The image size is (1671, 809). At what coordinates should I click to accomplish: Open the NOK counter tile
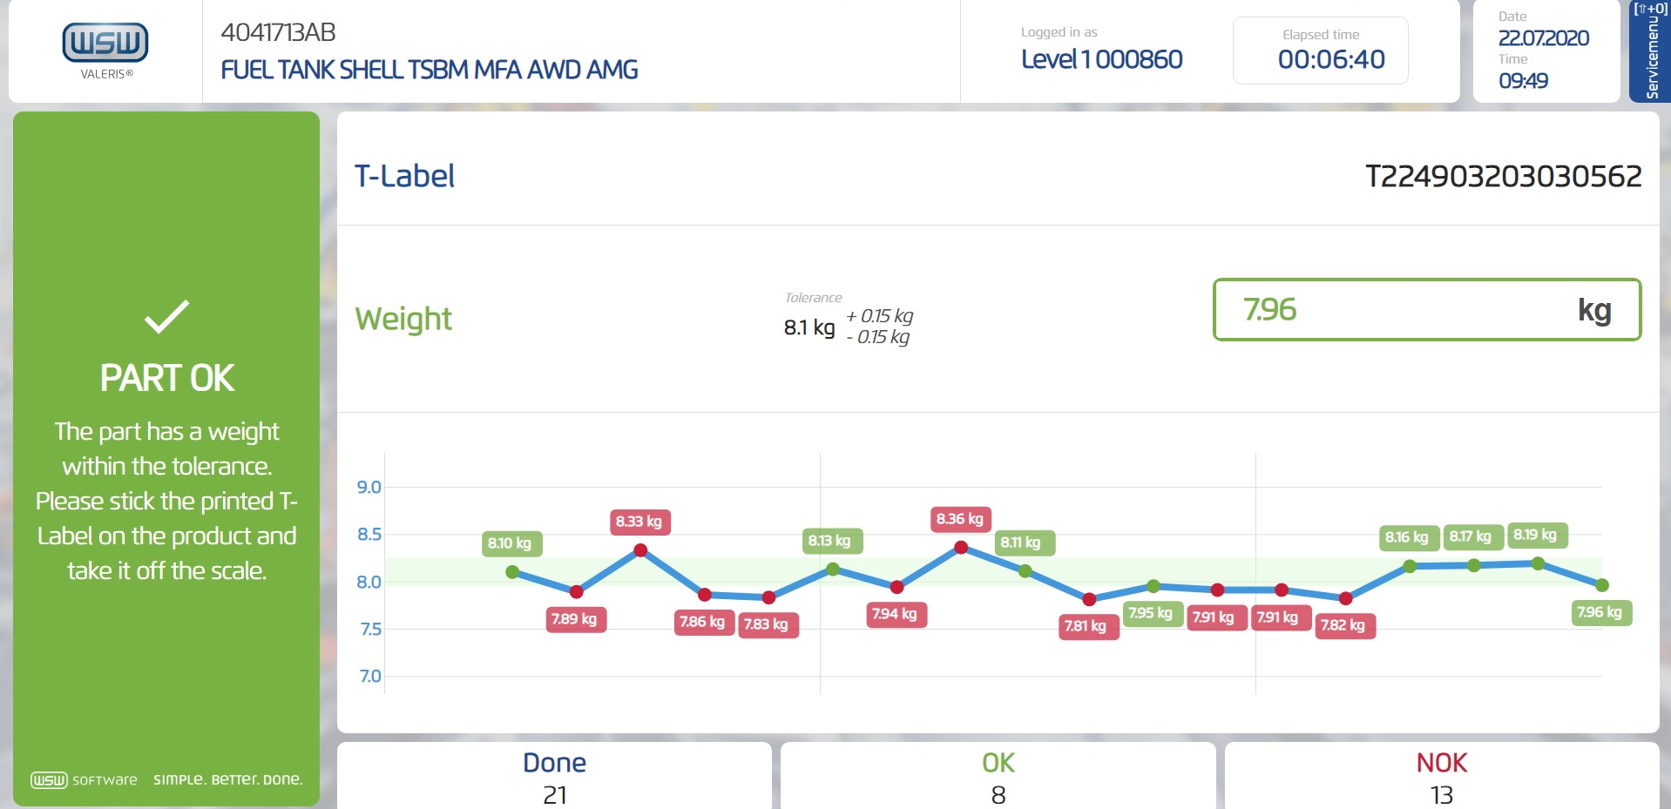(x=1441, y=777)
